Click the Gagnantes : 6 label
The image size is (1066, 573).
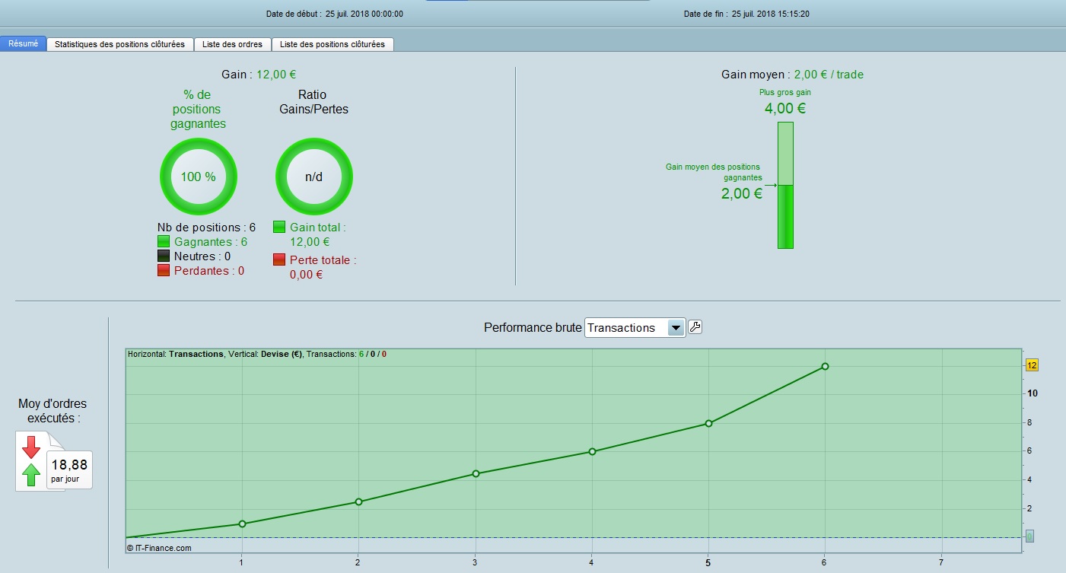pos(211,242)
